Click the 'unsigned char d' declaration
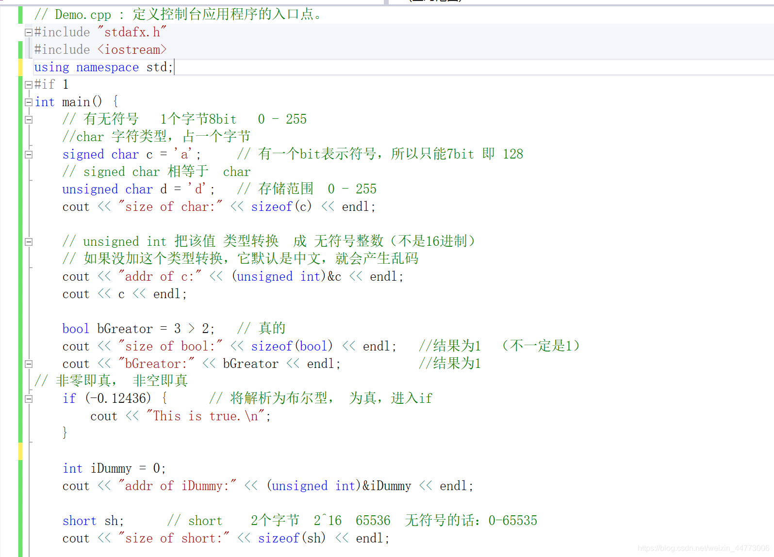This screenshot has width=774, height=557. coord(138,189)
